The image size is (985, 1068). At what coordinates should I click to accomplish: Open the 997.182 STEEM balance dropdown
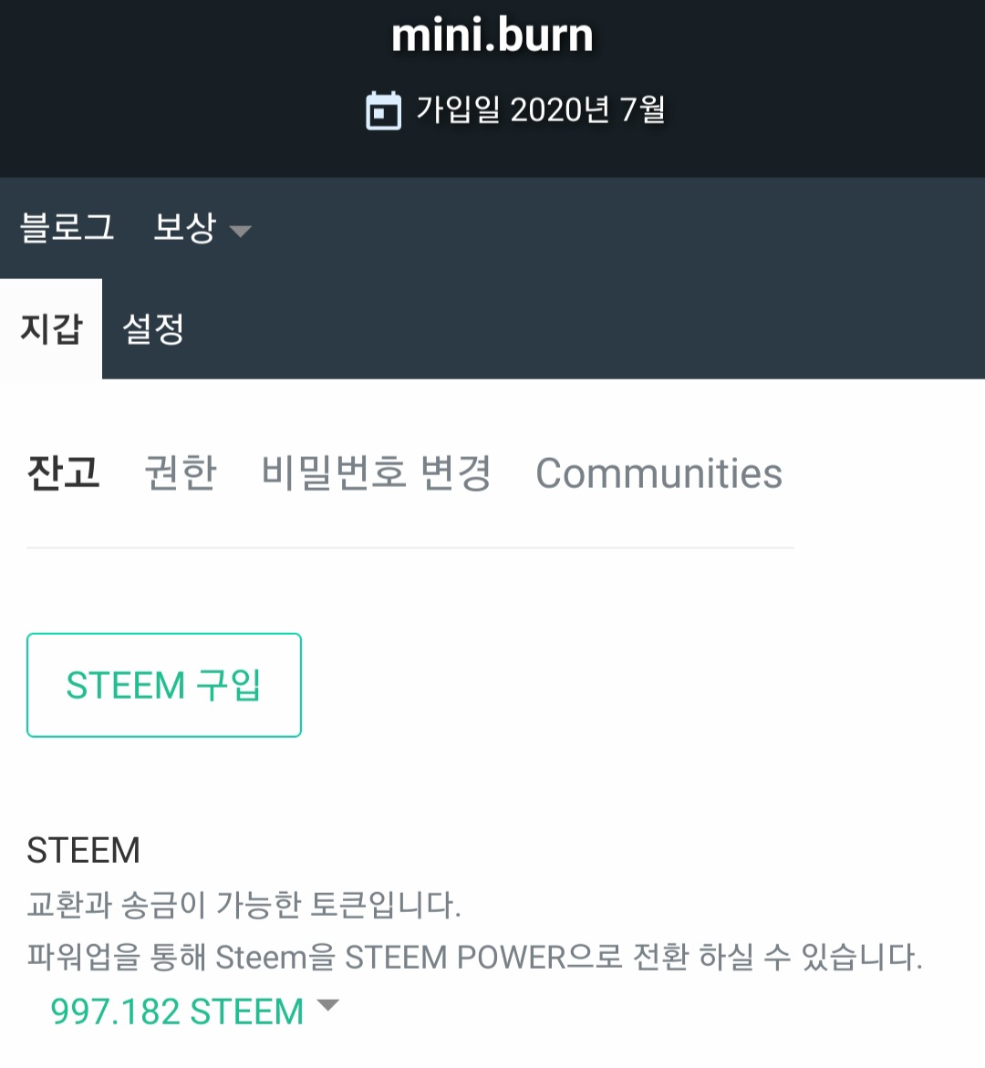(177, 1011)
